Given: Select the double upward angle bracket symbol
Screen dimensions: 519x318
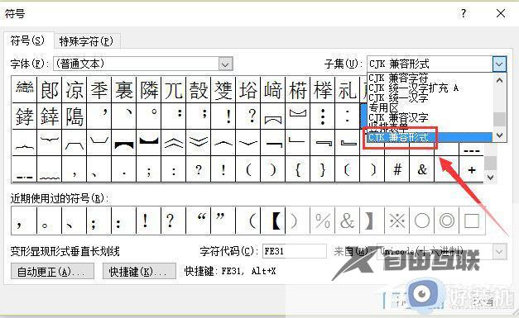Looking at the screenshot, I should (174, 143).
